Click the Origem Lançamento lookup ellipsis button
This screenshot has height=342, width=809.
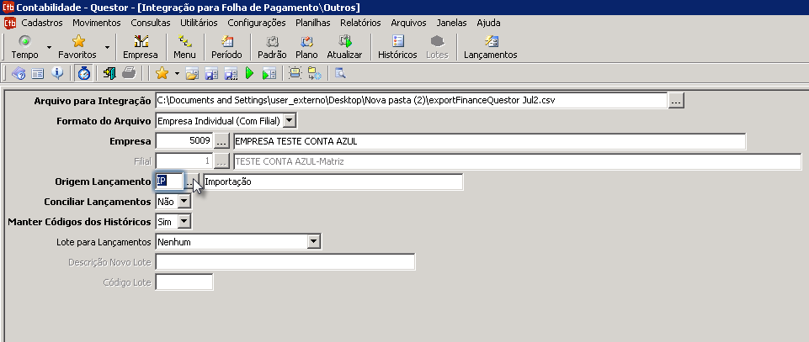click(191, 182)
